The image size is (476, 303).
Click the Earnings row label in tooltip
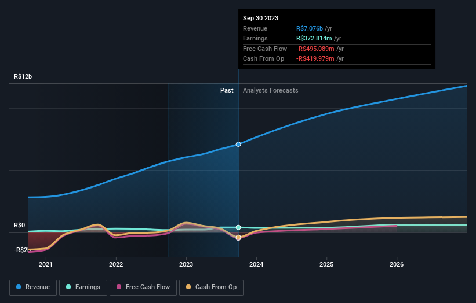(x=255, y=38)
